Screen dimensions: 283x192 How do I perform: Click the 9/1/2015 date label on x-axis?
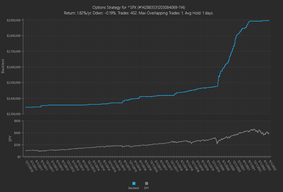(x=128, y=165)
